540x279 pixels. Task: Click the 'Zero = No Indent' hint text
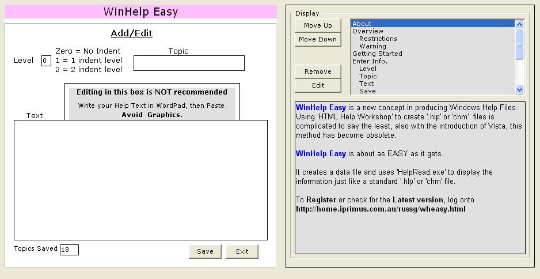[x=88, y=51]
